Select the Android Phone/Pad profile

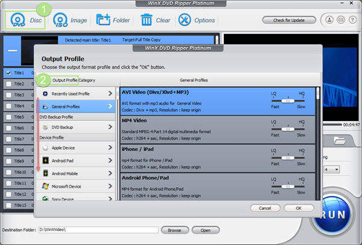point(218,187)
